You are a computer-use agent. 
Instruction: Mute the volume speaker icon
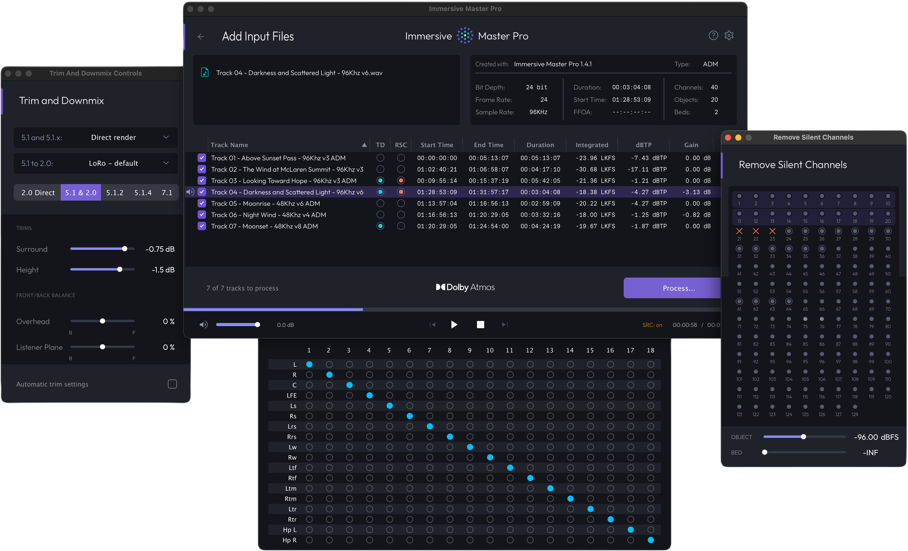203,325
